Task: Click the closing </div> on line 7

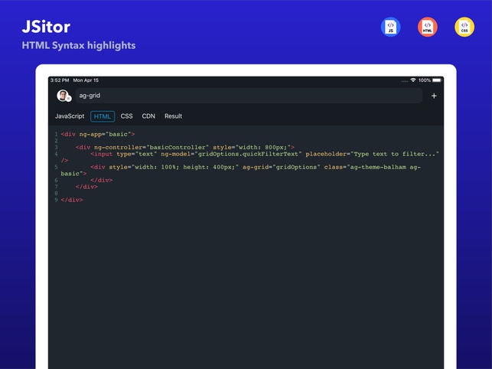Action: [86, 187]
